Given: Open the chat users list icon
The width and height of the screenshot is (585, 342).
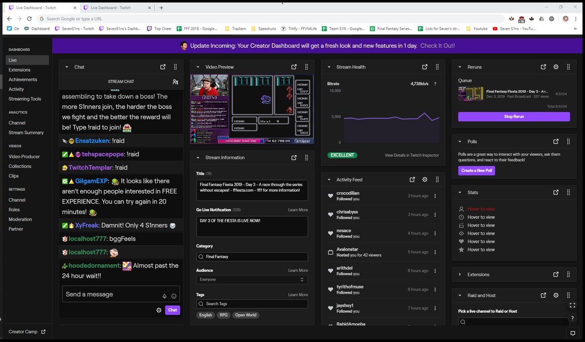Looking at the screenshot, I should click(175, 82).
